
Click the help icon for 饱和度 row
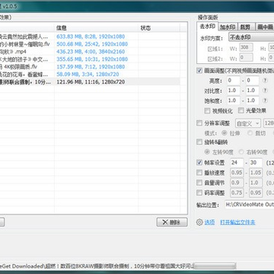pos(265,100)
